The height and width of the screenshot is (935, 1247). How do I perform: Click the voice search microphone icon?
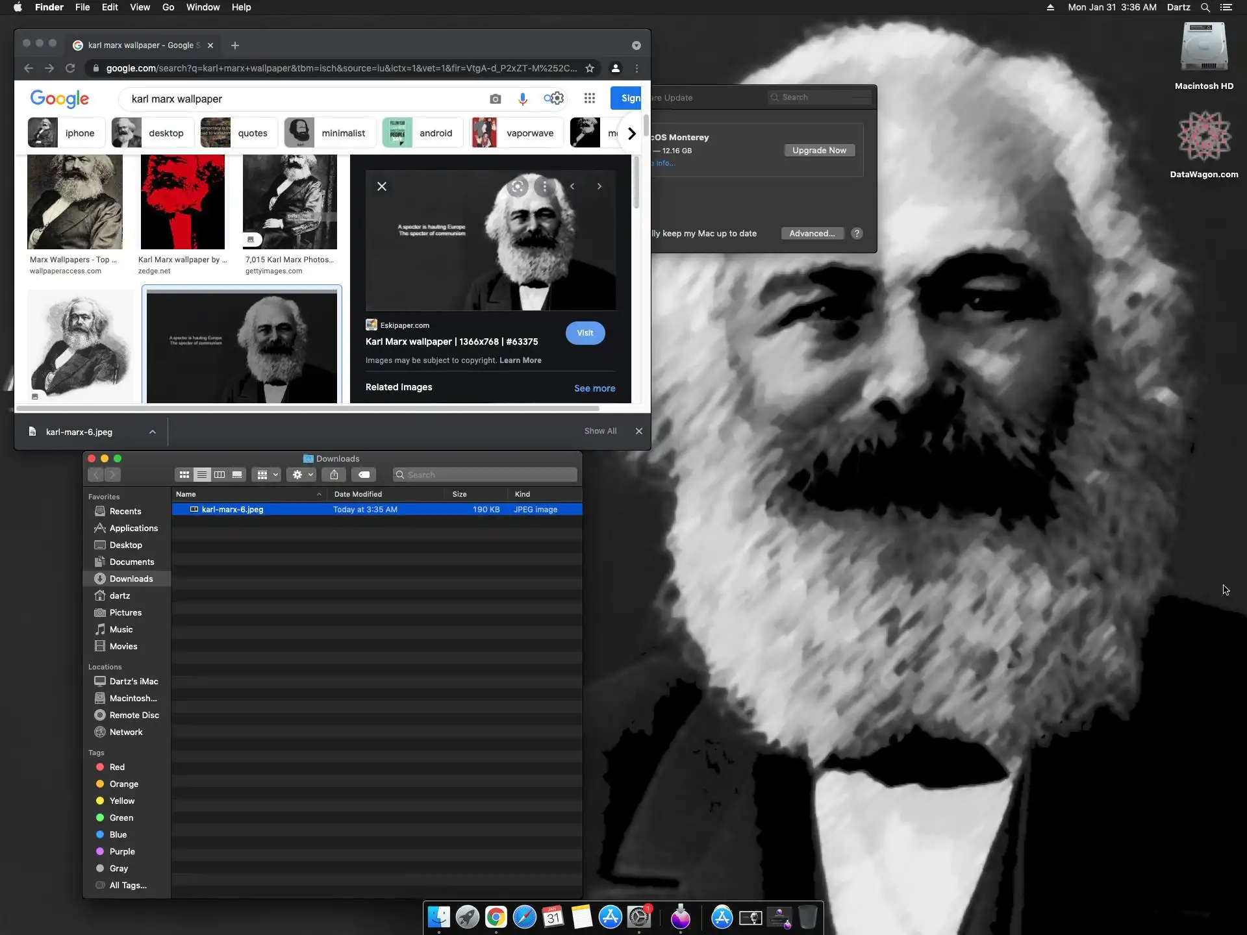(522, 99)
